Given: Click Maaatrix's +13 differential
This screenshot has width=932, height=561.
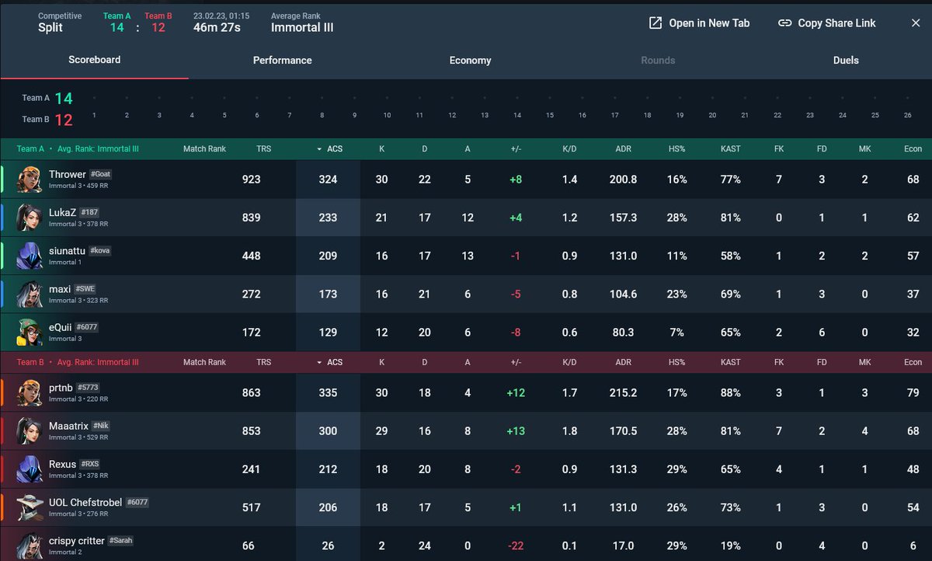Looking at the screenshot, I should 516,431.
